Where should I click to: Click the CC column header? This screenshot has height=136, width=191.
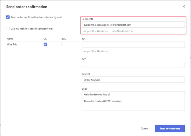tap(45, 39)
